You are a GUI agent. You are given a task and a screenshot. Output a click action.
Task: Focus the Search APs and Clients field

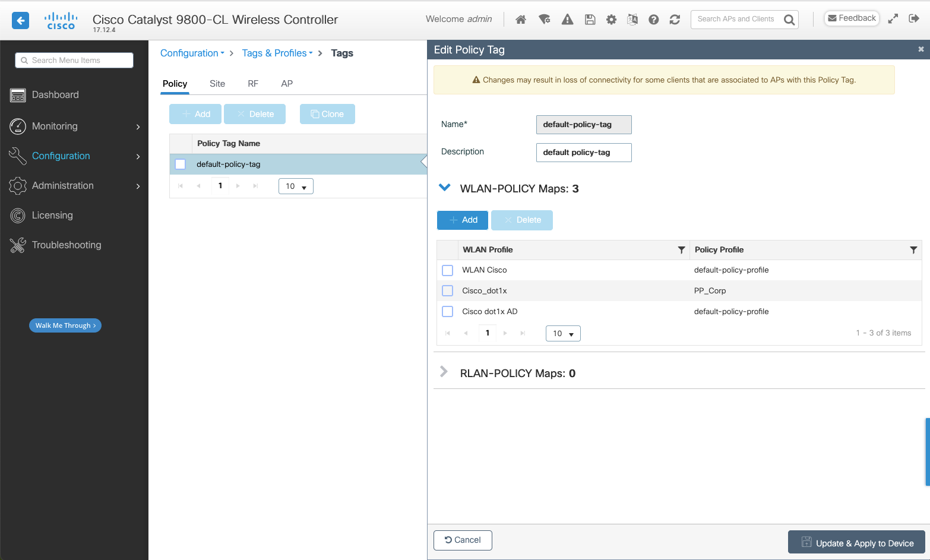(x=736, y=20)
